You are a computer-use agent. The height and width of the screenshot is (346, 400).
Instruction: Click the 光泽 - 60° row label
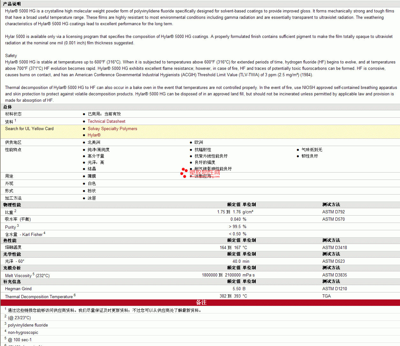click(15, 261)
